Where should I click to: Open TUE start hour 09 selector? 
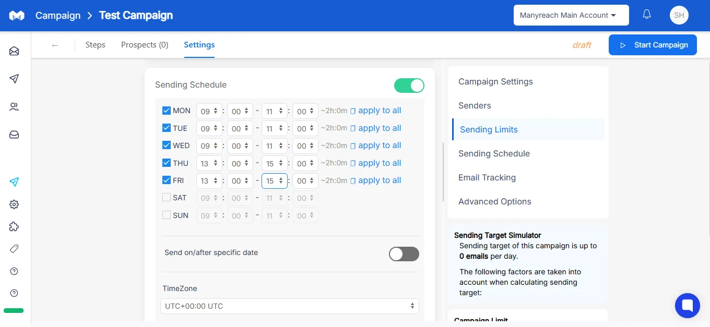209,128
